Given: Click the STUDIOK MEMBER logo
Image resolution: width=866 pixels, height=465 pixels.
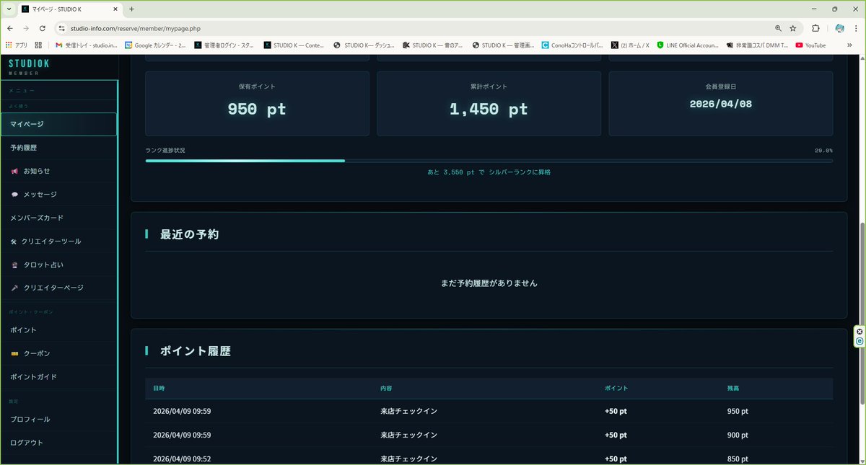Looking at the screenshot, I should coord(29,66).
